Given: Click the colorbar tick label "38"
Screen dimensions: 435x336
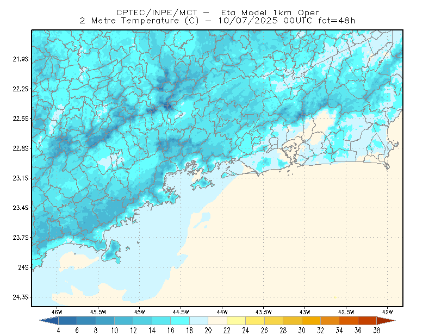Looking at the screenshot, I should (377, 331).
